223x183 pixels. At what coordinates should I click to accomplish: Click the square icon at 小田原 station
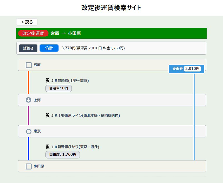[28, 166]
